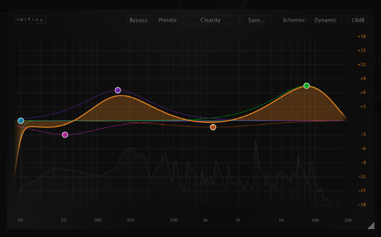Click the +18 dB scale label
The height and width of the screenshot is (237, 381).
pyautogui.click(x=361, y=37)
